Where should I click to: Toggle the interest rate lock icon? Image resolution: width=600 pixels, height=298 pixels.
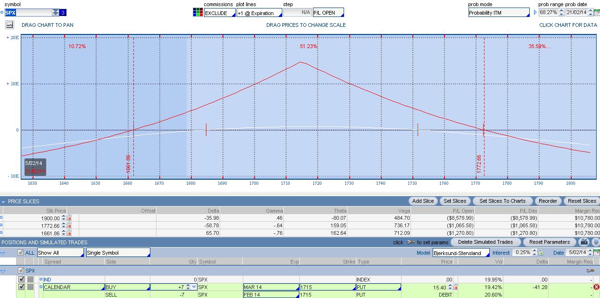click(x=541, y=253)
